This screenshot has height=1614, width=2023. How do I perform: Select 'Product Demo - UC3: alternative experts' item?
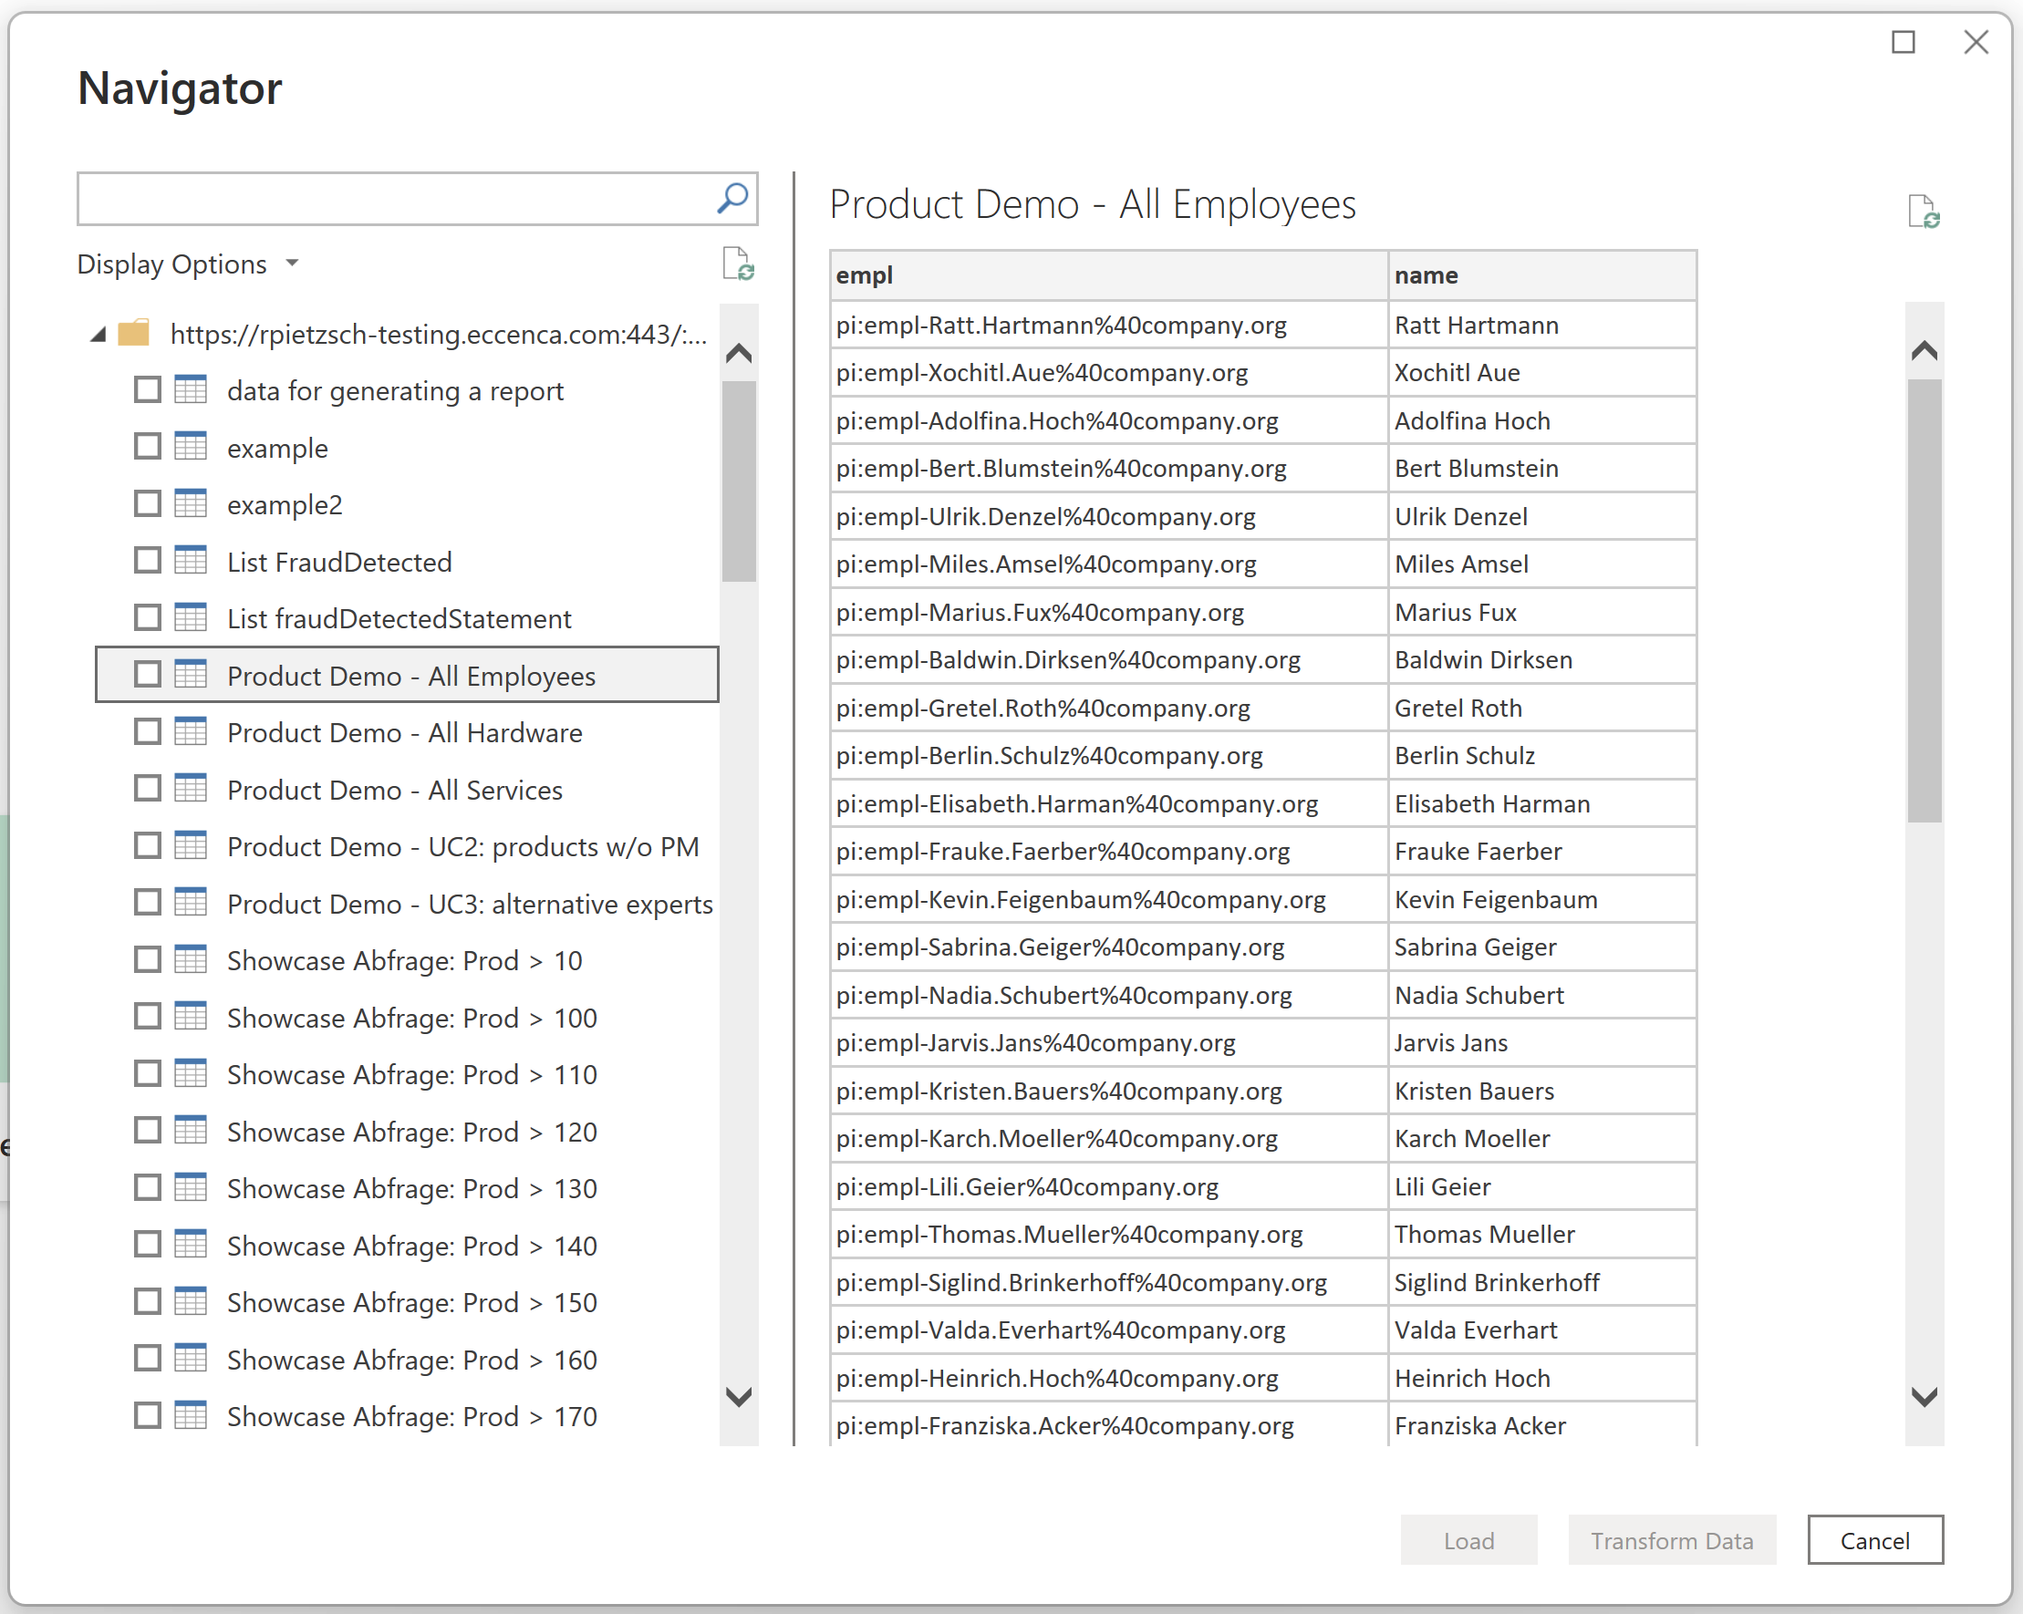pyautogui.click(x=469, y=904)
